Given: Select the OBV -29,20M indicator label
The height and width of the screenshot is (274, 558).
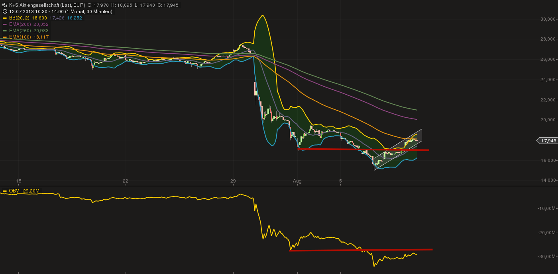Looking at the screenshot, I should pyautogui.click(x=24, y=191).
